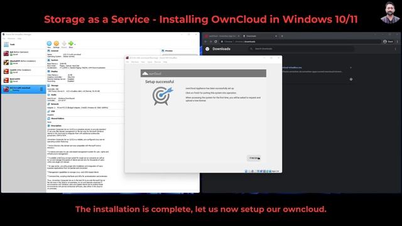This screenshot has height=226, width=402.
Task: Click Right Ctrl host key indicator
Action: coord(275,171)
